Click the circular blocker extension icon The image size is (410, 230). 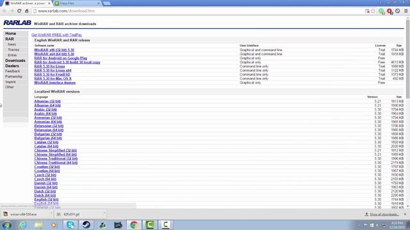398,11
